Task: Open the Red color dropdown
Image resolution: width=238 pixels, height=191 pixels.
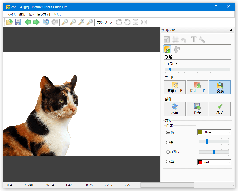Action: pos(214,162)
